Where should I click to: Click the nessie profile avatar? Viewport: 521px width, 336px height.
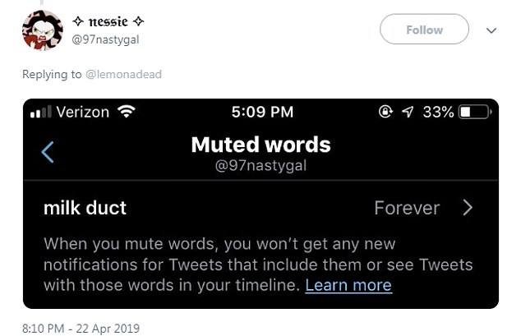pyautogui.click(x=43, y=31)
